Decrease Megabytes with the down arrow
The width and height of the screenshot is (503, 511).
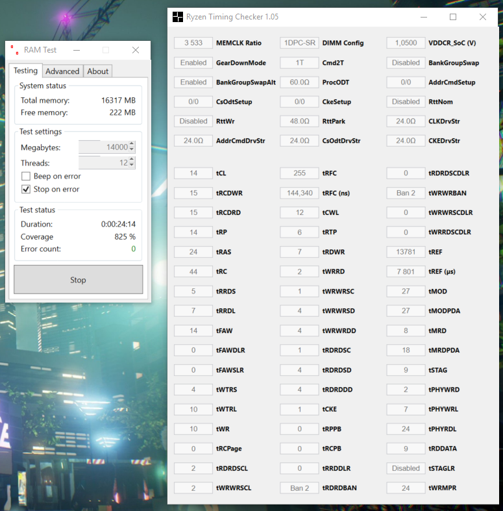pos(132,149)
